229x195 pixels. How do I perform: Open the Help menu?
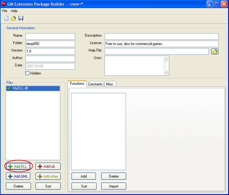[x=14, y=11]
